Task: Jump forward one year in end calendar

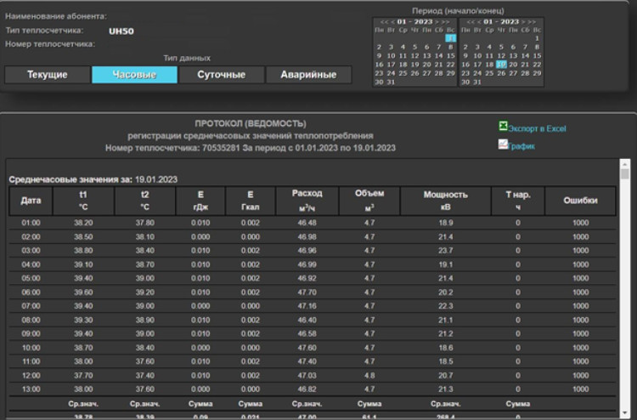Action: [x=532, y=22]
